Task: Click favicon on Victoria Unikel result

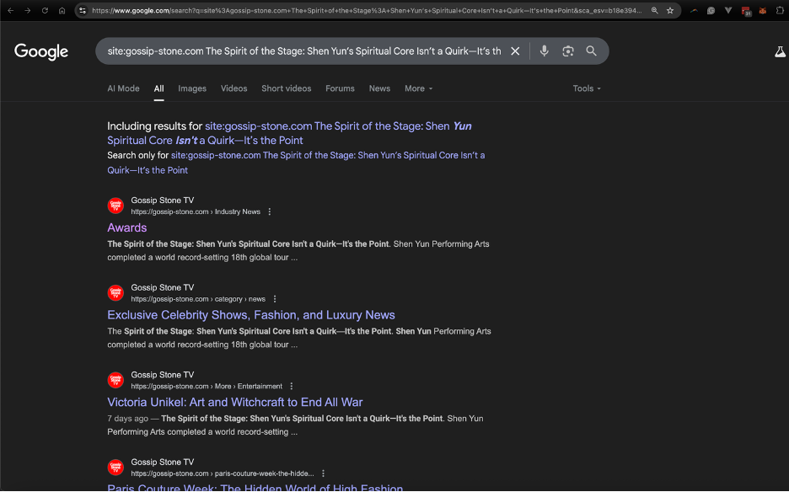Action: coord(115,380)
